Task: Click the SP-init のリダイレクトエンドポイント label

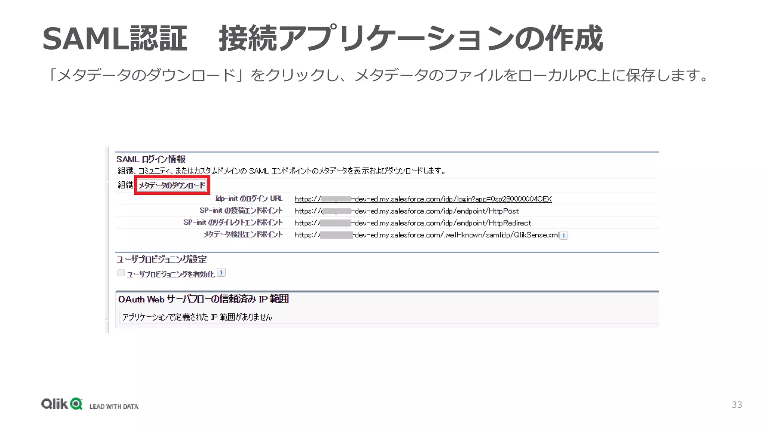Action: coord(233,222)
